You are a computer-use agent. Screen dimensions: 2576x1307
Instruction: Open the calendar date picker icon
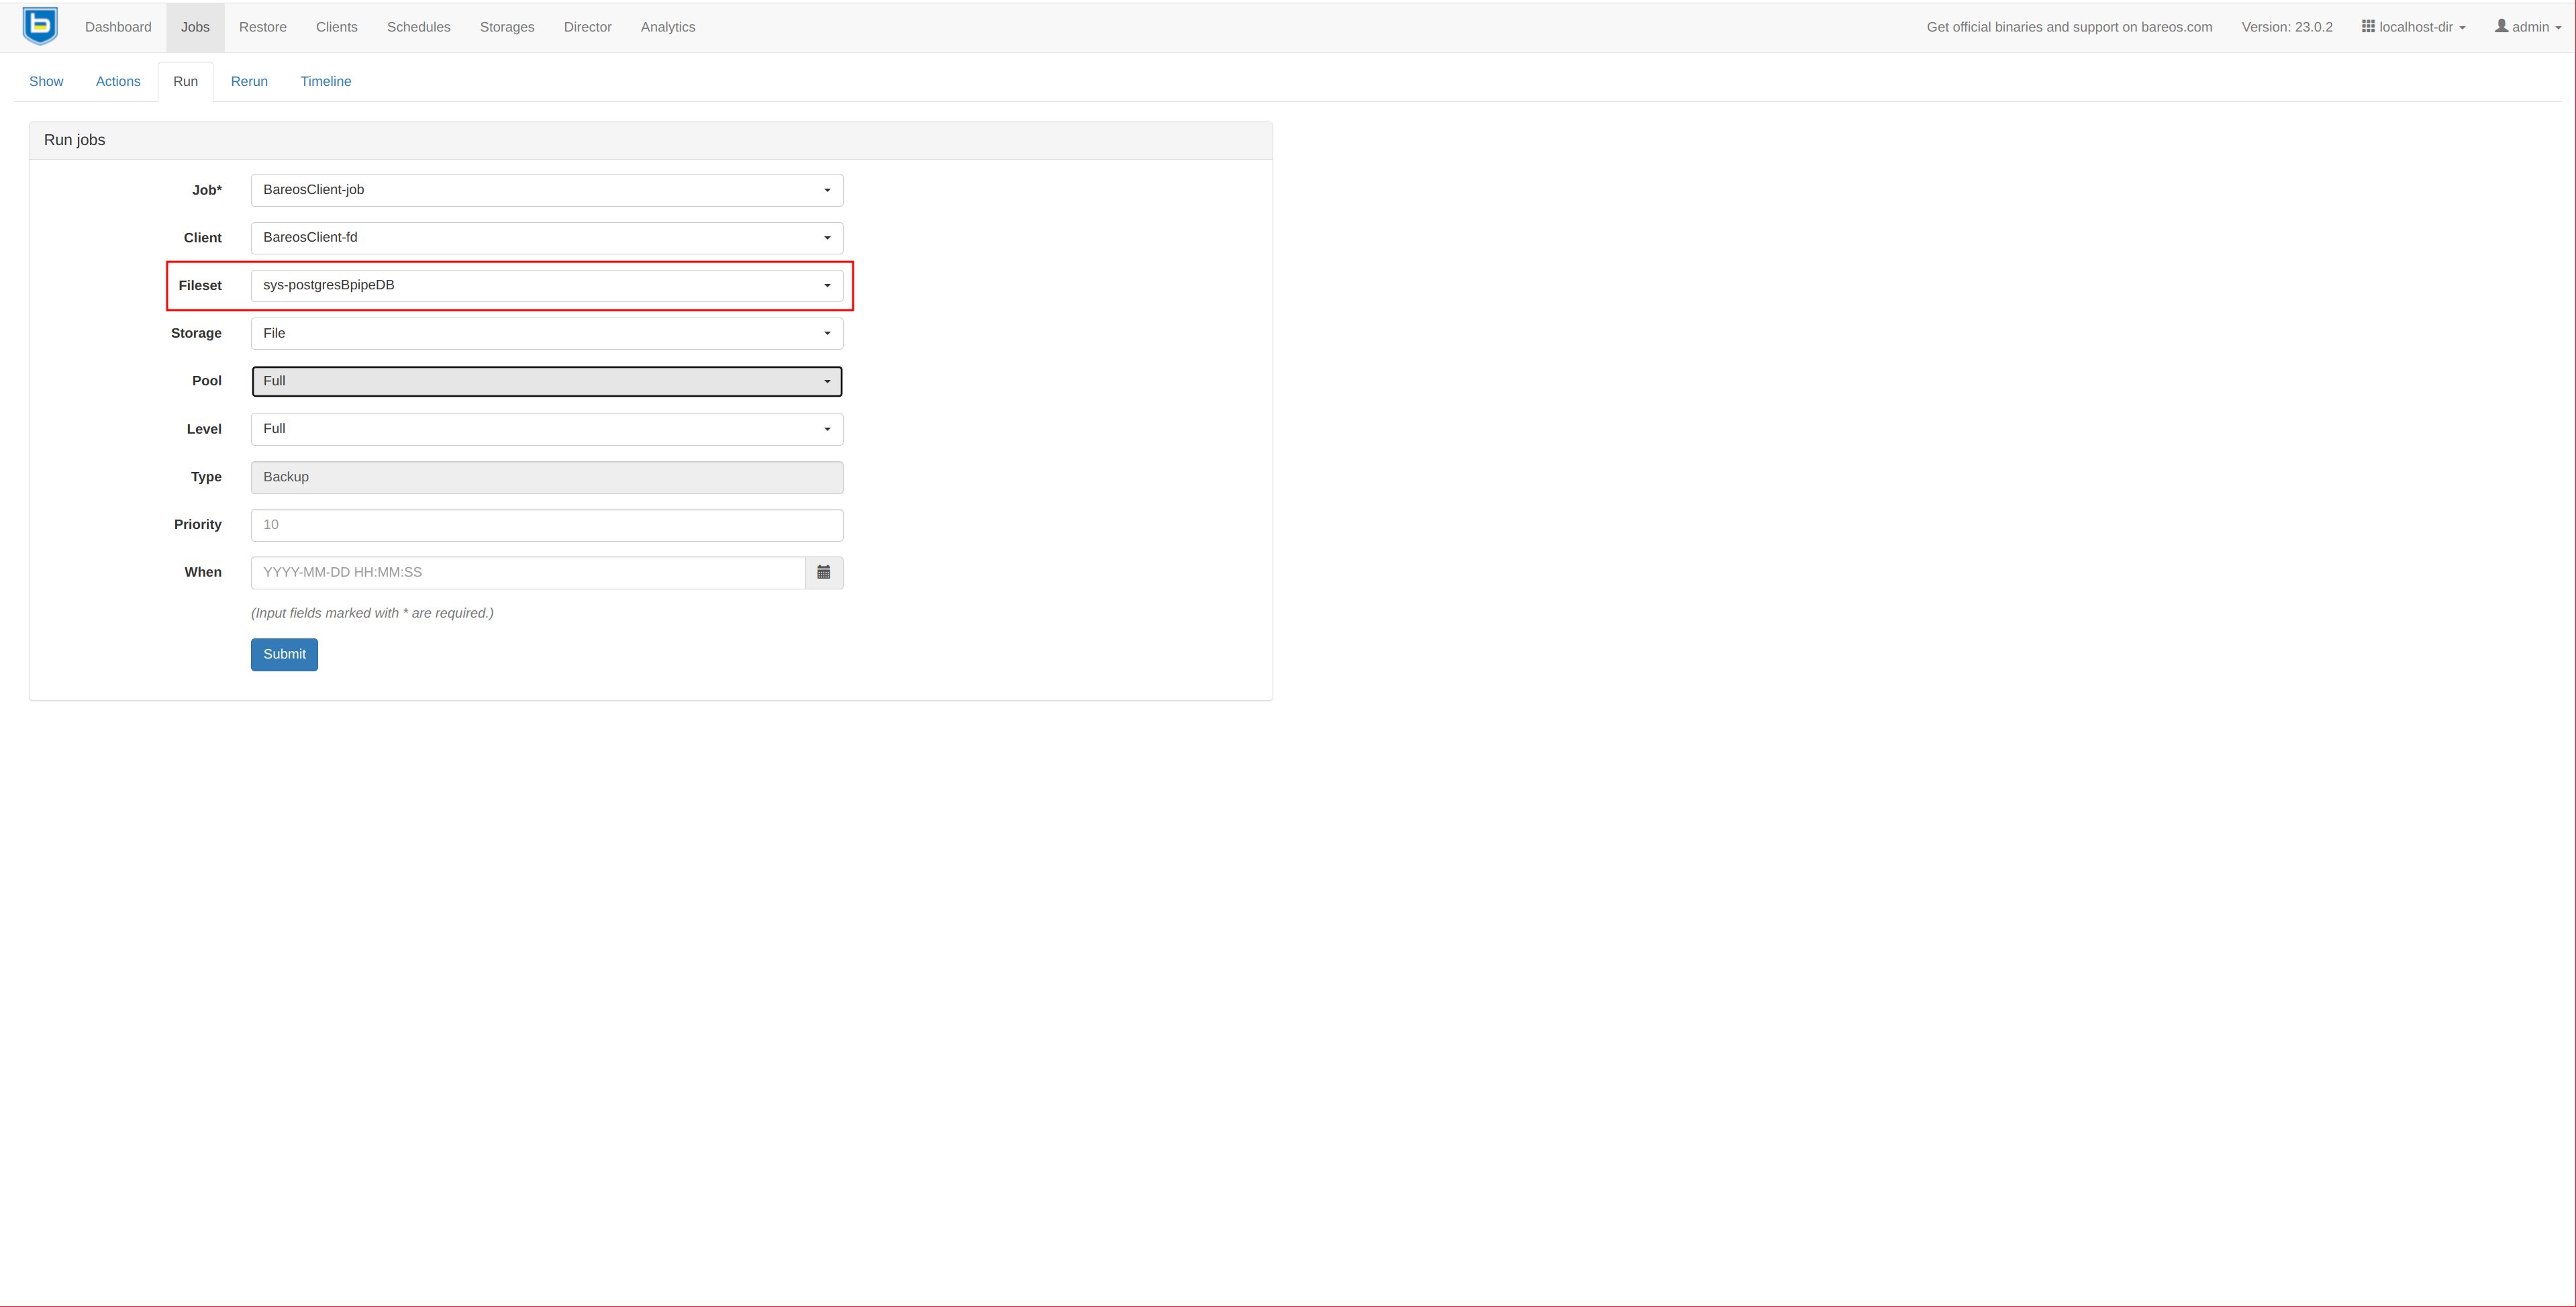pyautogui.click(x=824, y=572)
